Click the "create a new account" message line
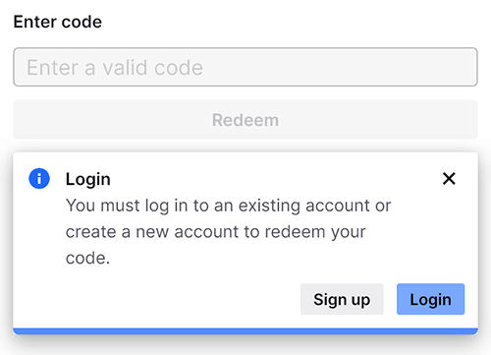Screen dimensions: 491x355 click(x=215, y=232)
